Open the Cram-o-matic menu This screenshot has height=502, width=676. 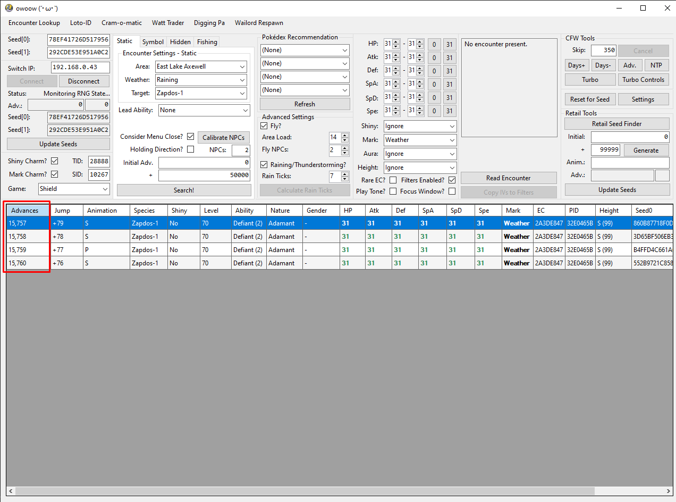(x=122, y=23)
